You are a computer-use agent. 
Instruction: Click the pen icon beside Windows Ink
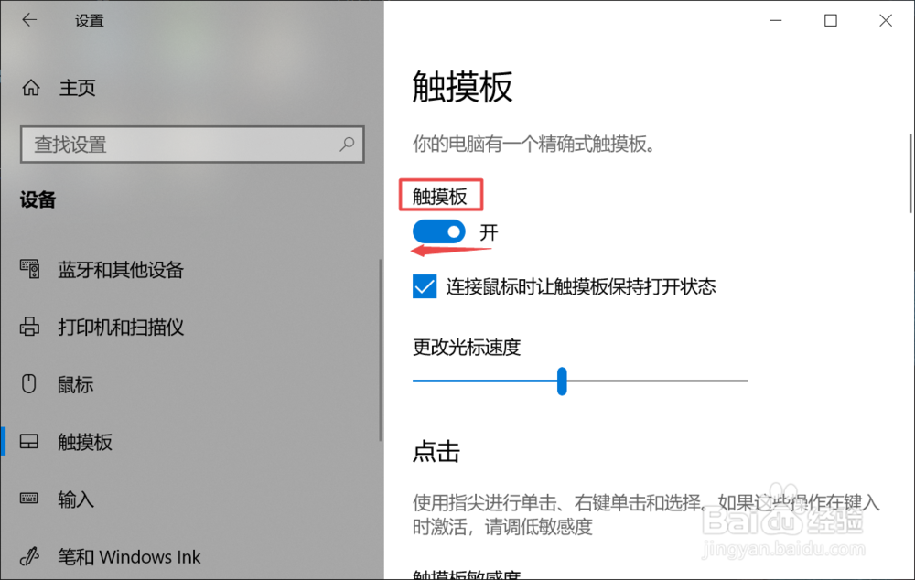click(x=29, y=556)
